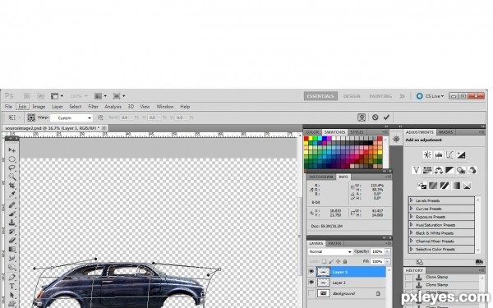Select the Quick Selection tool

12,177
